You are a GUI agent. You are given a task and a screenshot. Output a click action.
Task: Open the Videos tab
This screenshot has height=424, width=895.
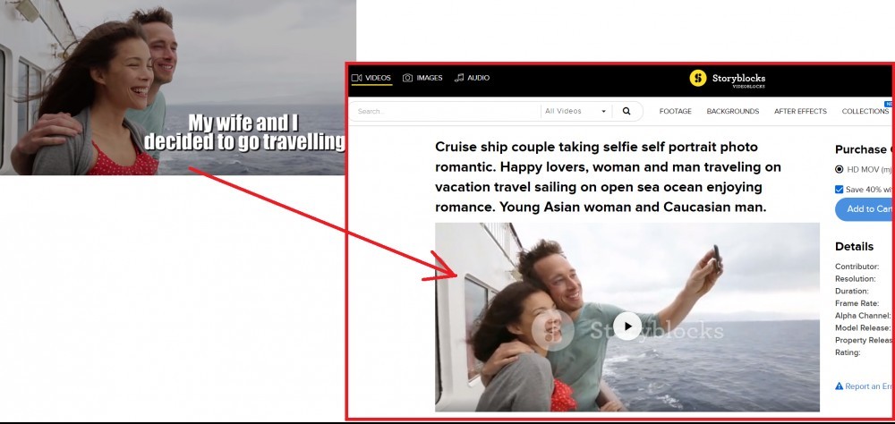371,78
